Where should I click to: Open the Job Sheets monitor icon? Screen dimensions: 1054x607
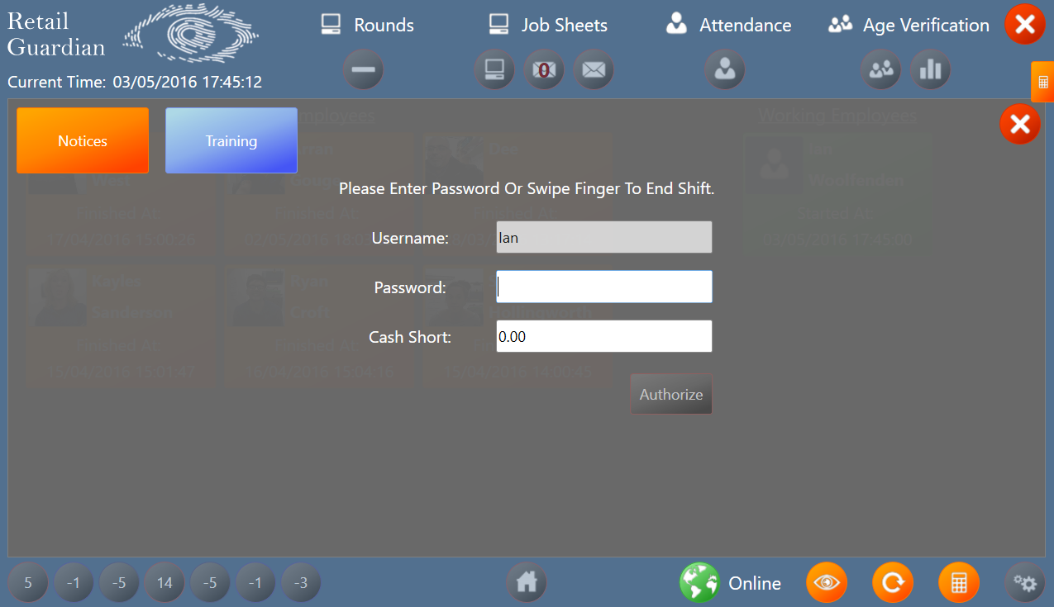[x=494, y=70]
